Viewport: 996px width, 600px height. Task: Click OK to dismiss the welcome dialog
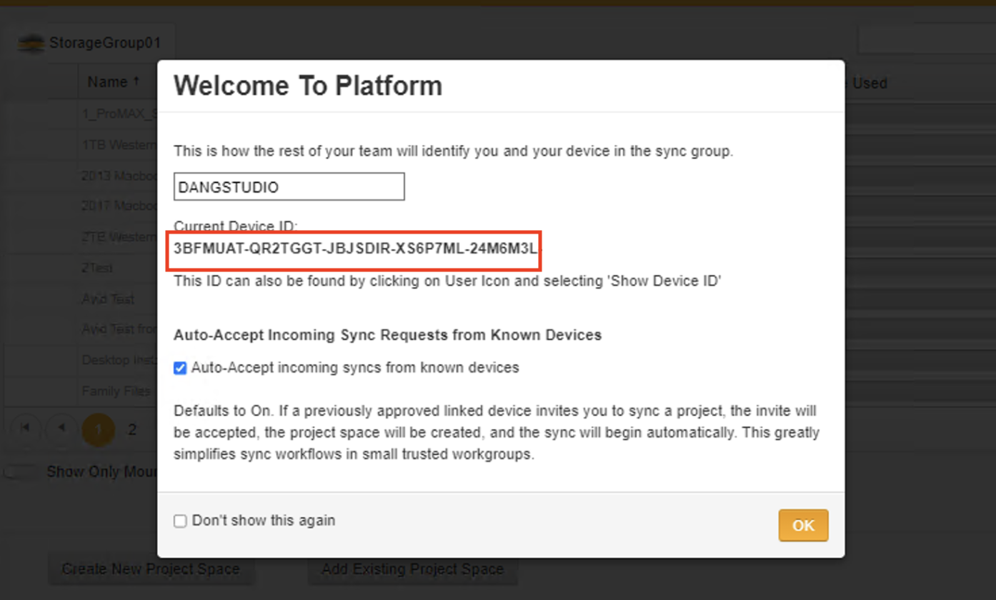click(803, 525)
